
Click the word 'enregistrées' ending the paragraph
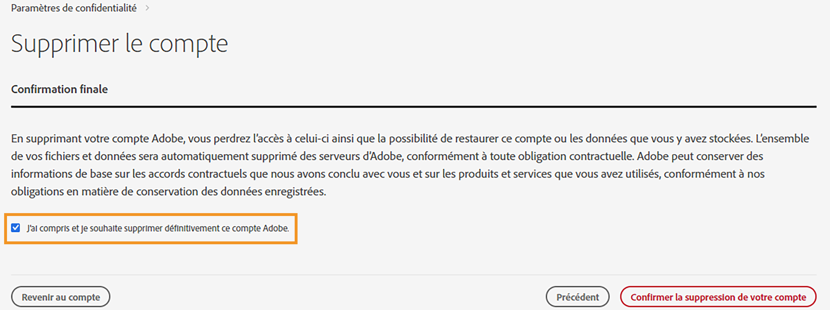point(295,192)
